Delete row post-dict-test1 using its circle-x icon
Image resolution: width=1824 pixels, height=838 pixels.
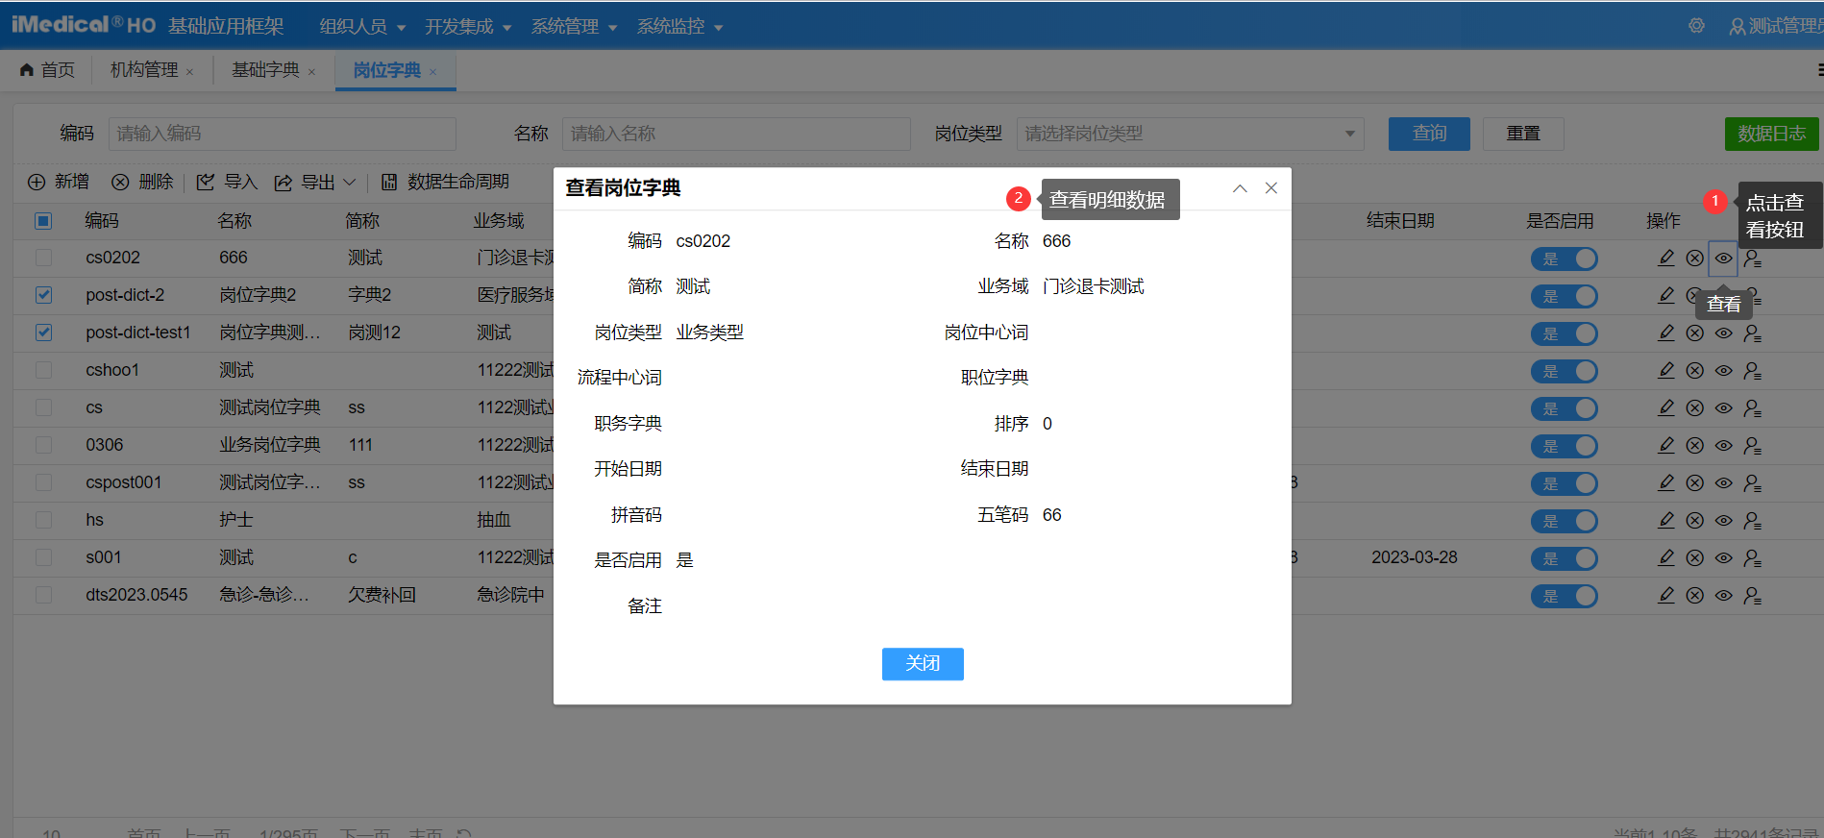coord(1695,333)
